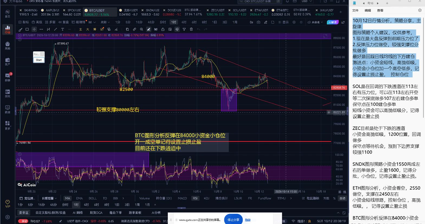Toggle the RSI sub-indicator
This screenshot has height=224, width=425.
tap(195, 198)
